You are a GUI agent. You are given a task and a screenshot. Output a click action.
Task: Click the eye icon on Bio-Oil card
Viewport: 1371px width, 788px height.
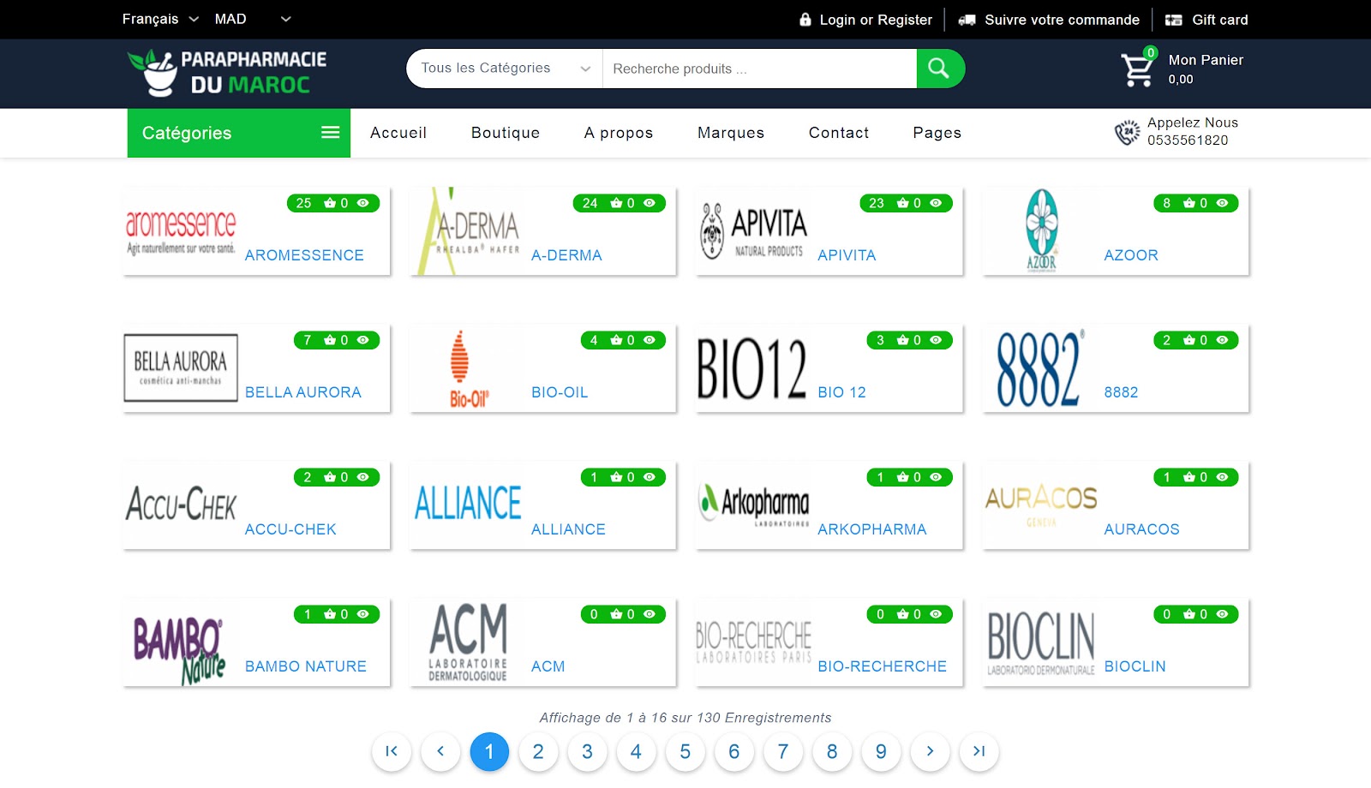[650, 340]
